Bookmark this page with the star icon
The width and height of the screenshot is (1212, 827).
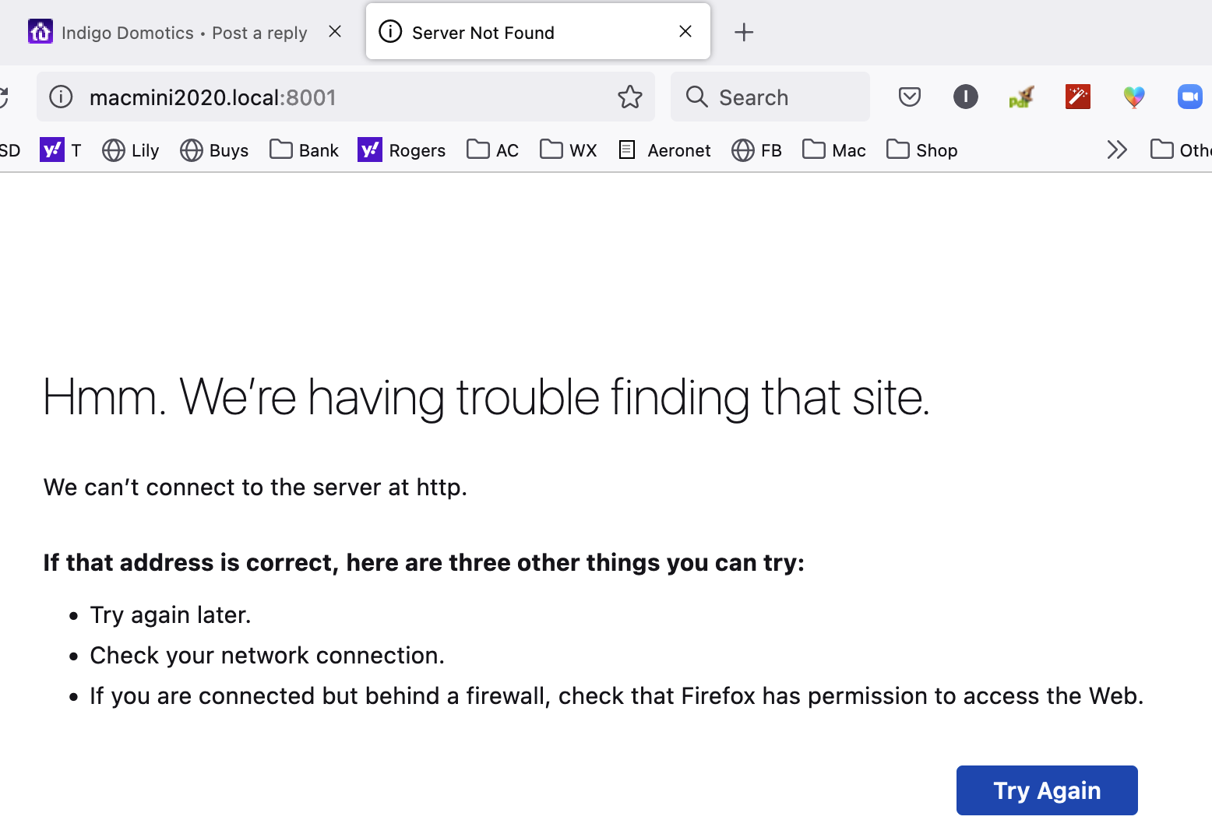click(629, 97)
